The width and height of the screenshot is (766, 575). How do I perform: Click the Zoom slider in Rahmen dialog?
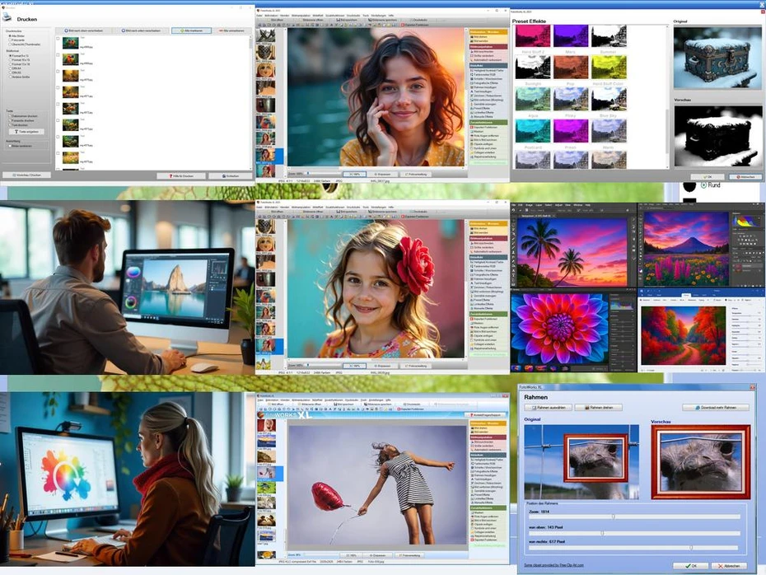point(613,517)
